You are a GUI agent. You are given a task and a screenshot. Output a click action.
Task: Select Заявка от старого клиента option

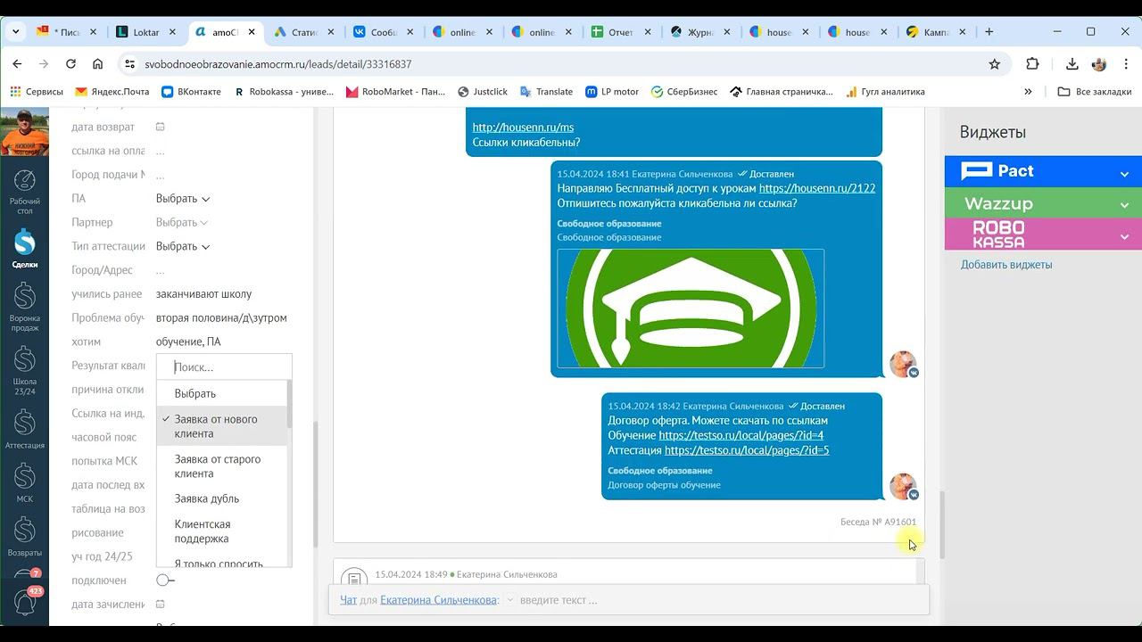[222, 466]
